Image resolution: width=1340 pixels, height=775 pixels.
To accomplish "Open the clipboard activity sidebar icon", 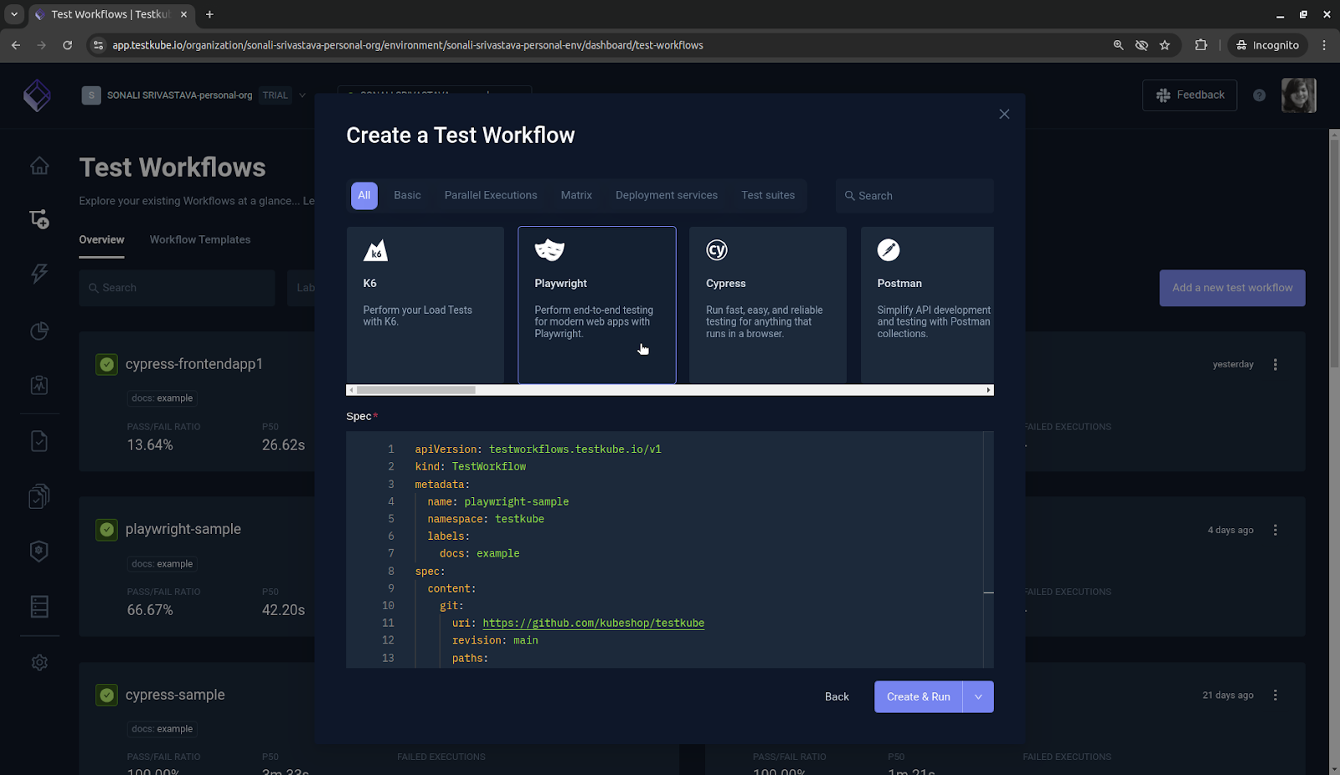I will coord(39,385).
